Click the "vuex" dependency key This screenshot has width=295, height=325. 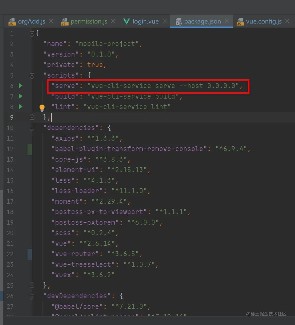pyautogui.click(x=63, y=275)
